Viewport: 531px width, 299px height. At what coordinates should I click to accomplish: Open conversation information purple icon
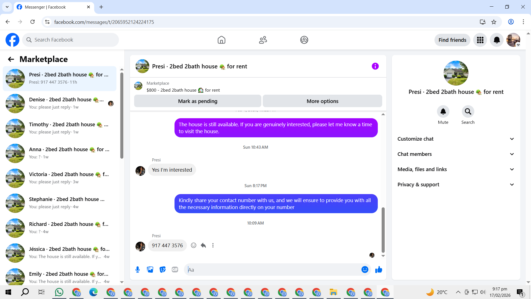point(375,66)
